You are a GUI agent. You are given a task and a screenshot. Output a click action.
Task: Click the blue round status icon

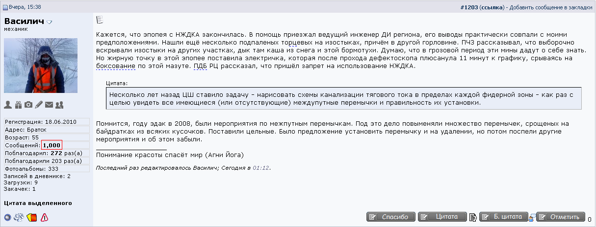pyautogui.click(x=8, y=217)
